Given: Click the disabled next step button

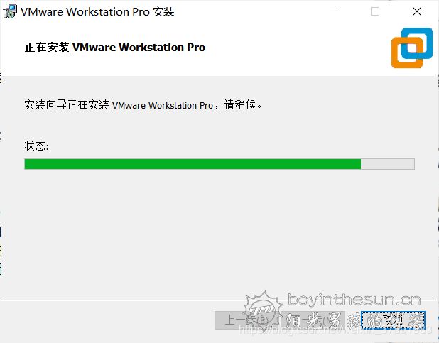Looking at the screenshot, I should [x=313, y=320].
